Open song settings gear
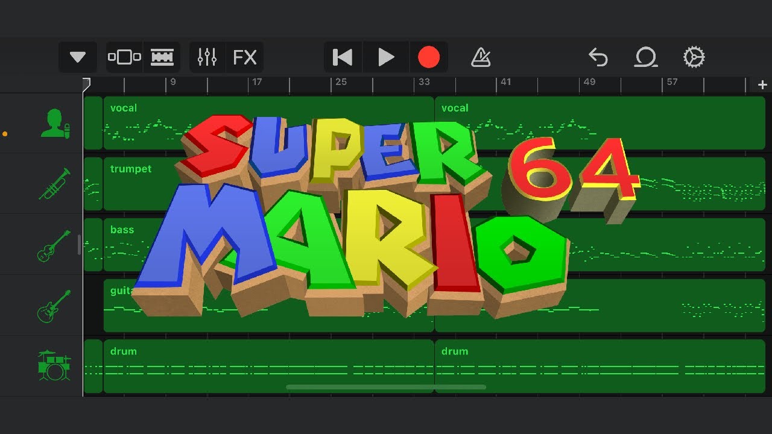Viewport: 772px width, 434px height. tap(694, 57)
